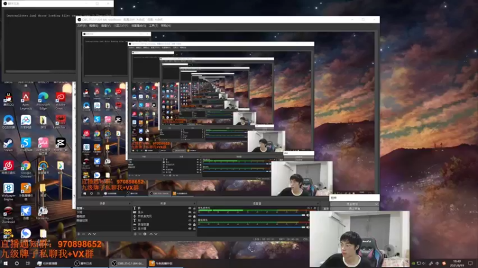Viewport: 478px width, 268px height.
Task: Switch to Douyu companion taskbar button
Action: pyautogui.click(x=165, y=263)
